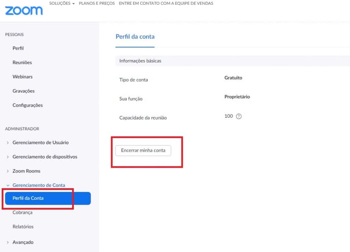Screen dimensions: 350x252
Task: Collapse Gerenciamento de Conta section
Action: [39, 185]
